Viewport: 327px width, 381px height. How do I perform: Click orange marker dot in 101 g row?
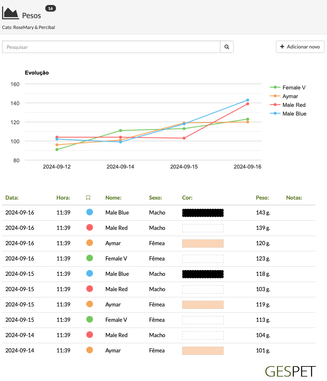(90, 350)
